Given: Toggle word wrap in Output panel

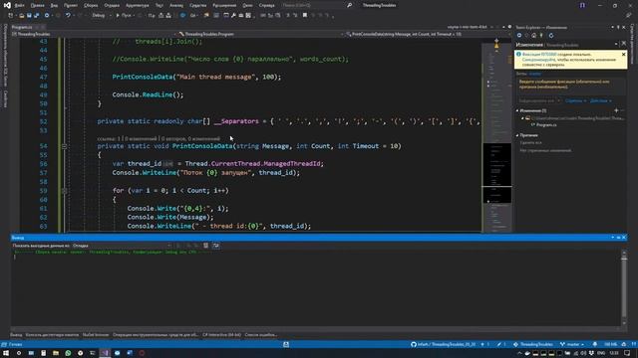Looking at the screenshot, I should click(216, 246).
